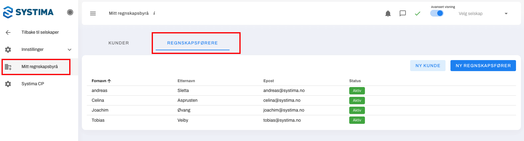The image size is (524, 141).
Task: Click the Systima CP gear icon
Action: tap(8, 84)
